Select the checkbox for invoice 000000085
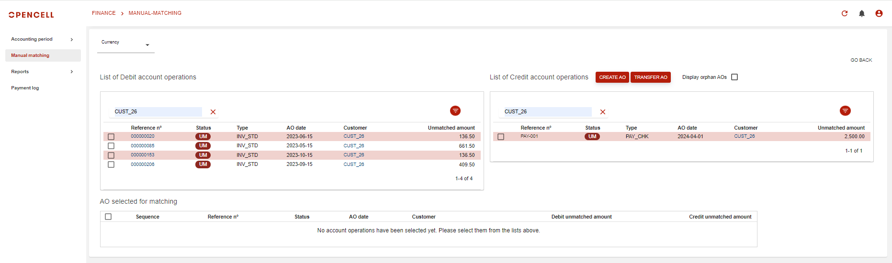Screen dimensions: 892x263 111,146
